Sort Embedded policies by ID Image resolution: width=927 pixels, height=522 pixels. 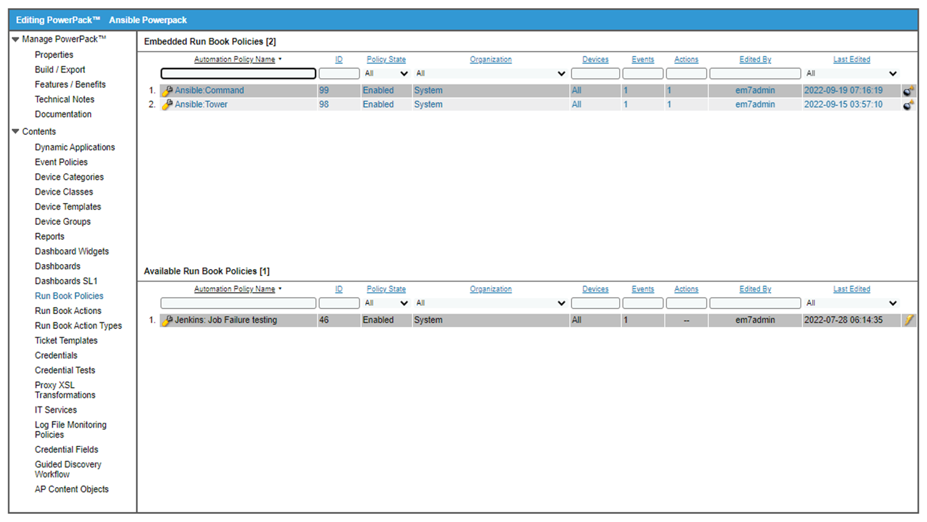339,60
